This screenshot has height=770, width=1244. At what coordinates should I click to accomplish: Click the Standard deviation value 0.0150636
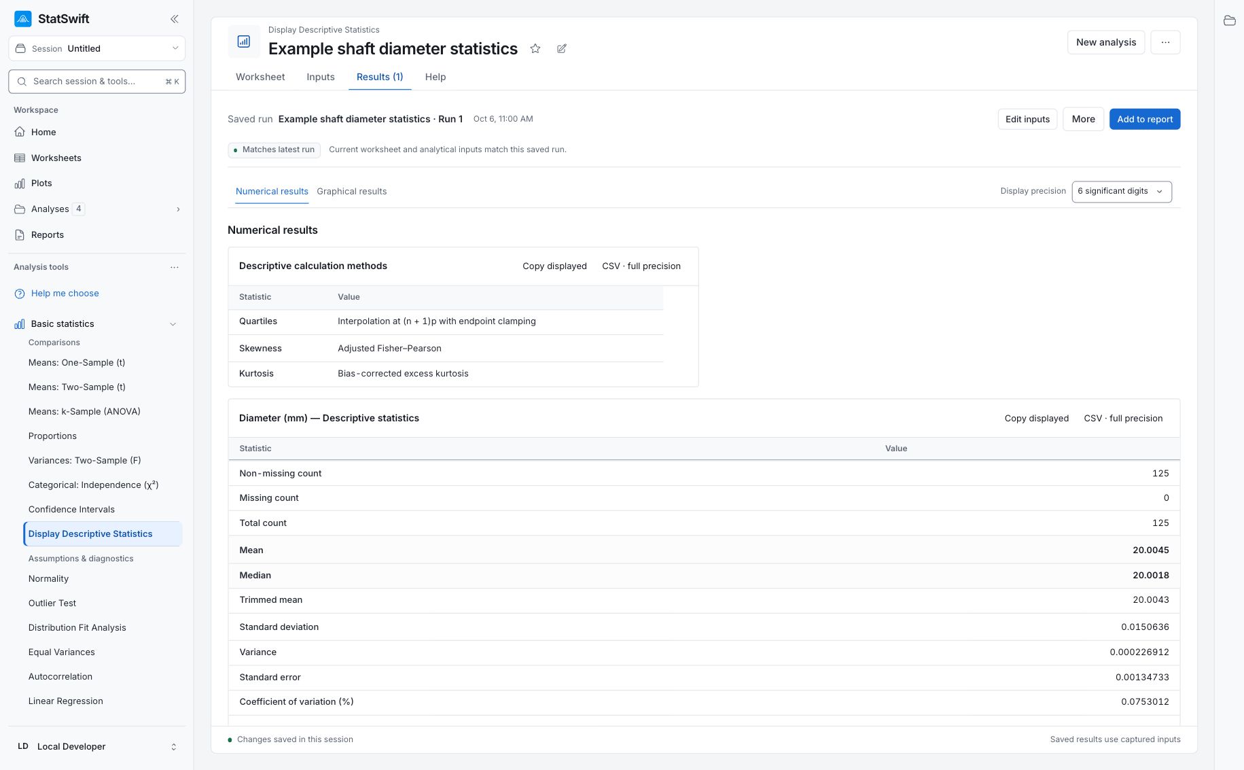(1145, 627)
